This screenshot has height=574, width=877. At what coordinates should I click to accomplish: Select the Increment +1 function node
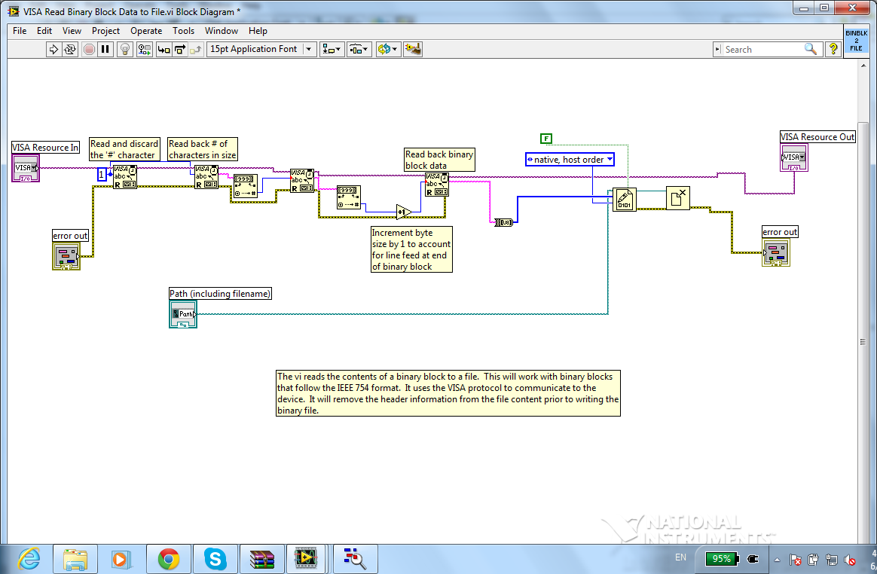click(404, 212)
